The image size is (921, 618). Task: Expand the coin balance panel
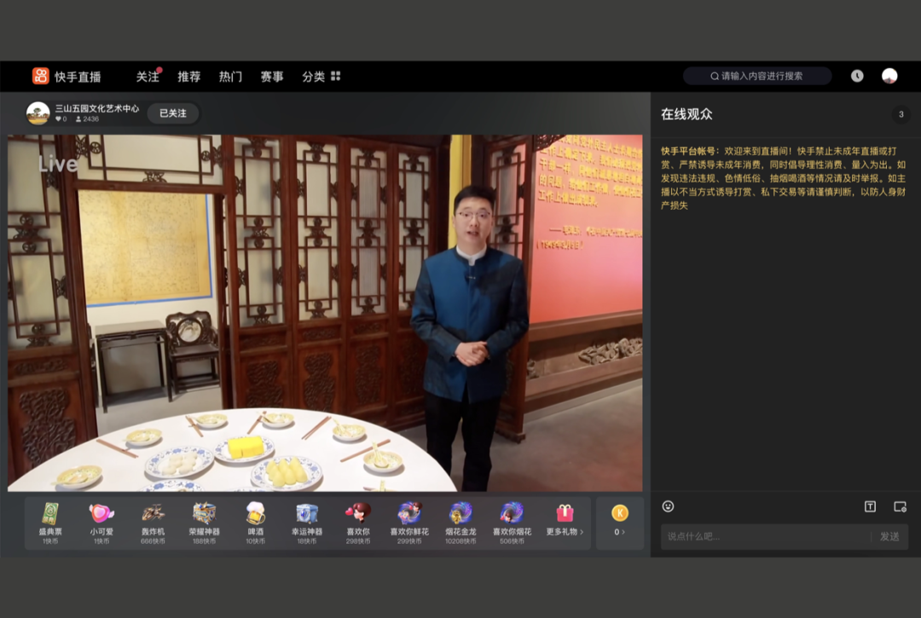click(x=620, y=522)
